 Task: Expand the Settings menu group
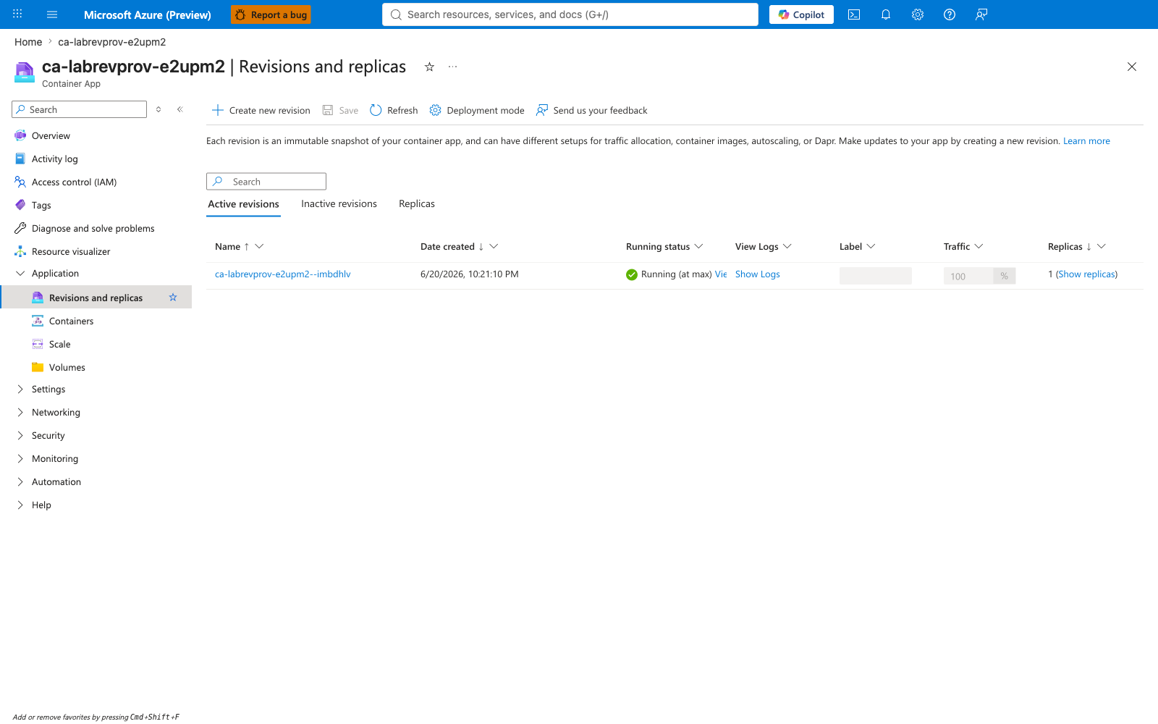(x=20, y=389)
